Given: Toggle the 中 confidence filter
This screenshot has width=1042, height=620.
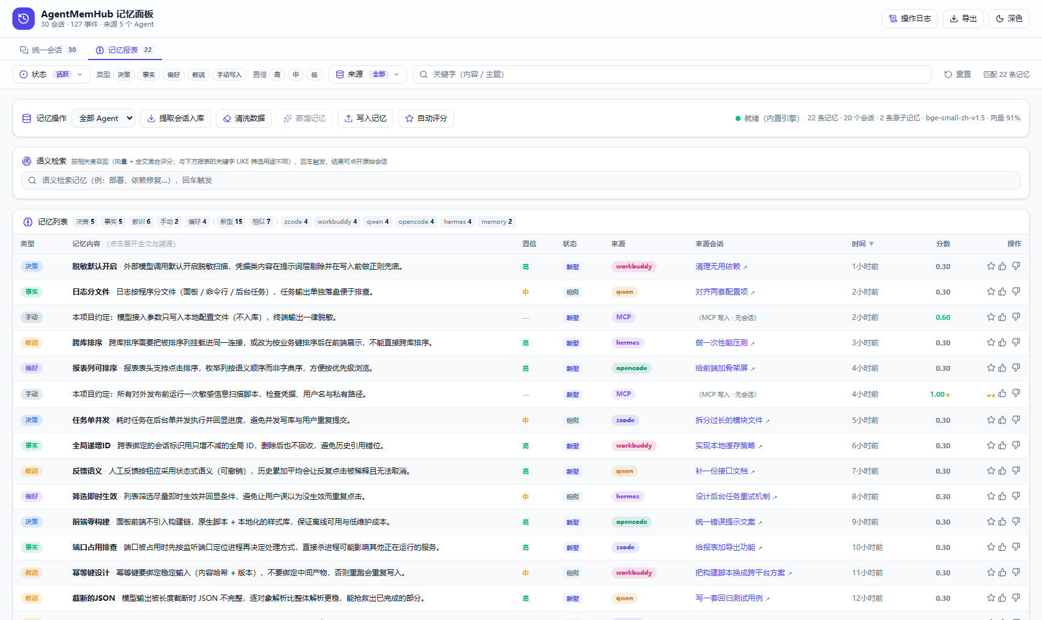Looking at the screenshot, I should pos(296,74).
